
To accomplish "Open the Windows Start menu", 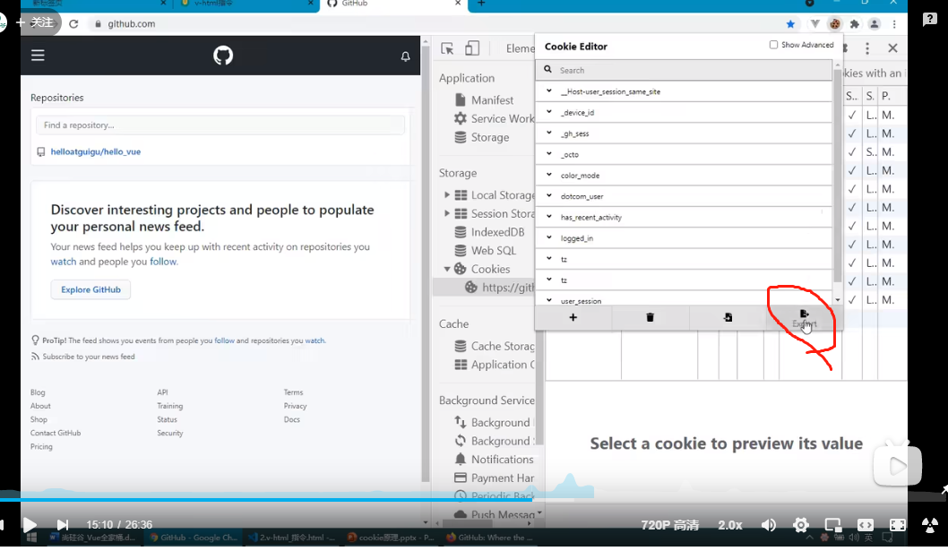I will point(31,537).
